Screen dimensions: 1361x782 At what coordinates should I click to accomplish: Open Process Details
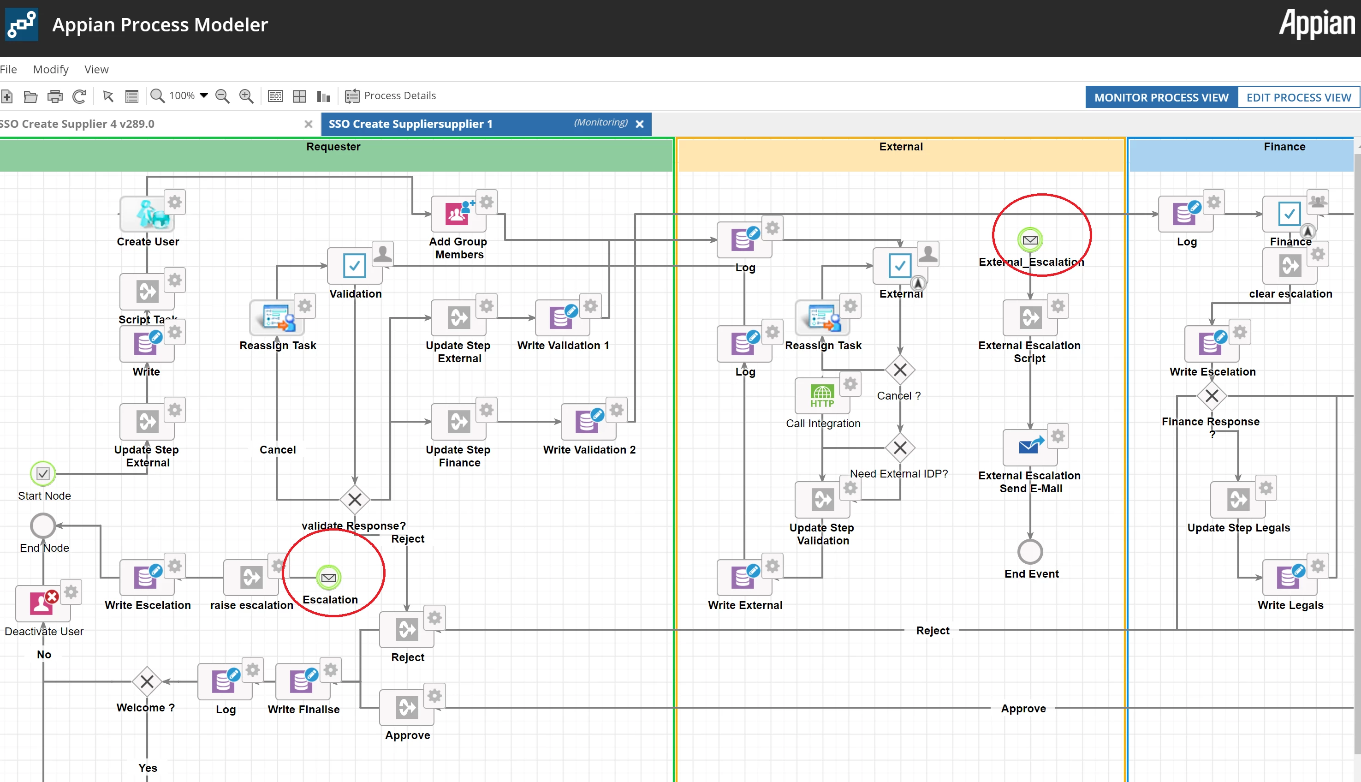390,96
